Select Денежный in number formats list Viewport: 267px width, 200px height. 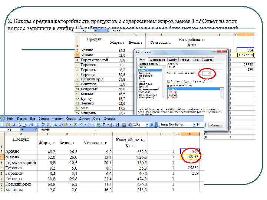click(x=144, y=73)
